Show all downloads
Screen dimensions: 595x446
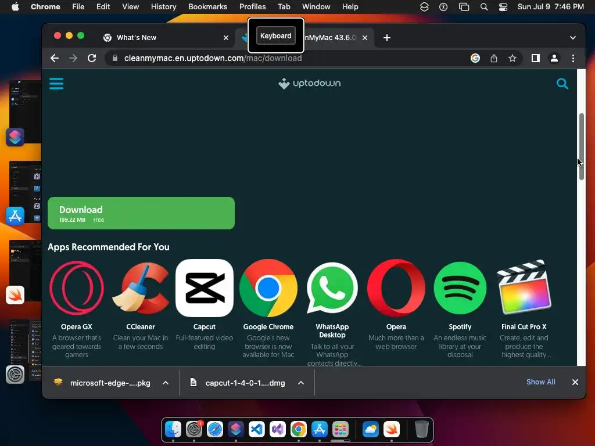pos(540,382)
